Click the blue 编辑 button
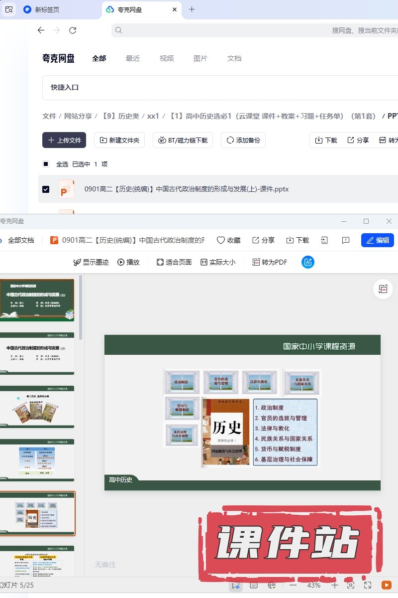The width and height of the screenshot is (398, 598). 378,240
